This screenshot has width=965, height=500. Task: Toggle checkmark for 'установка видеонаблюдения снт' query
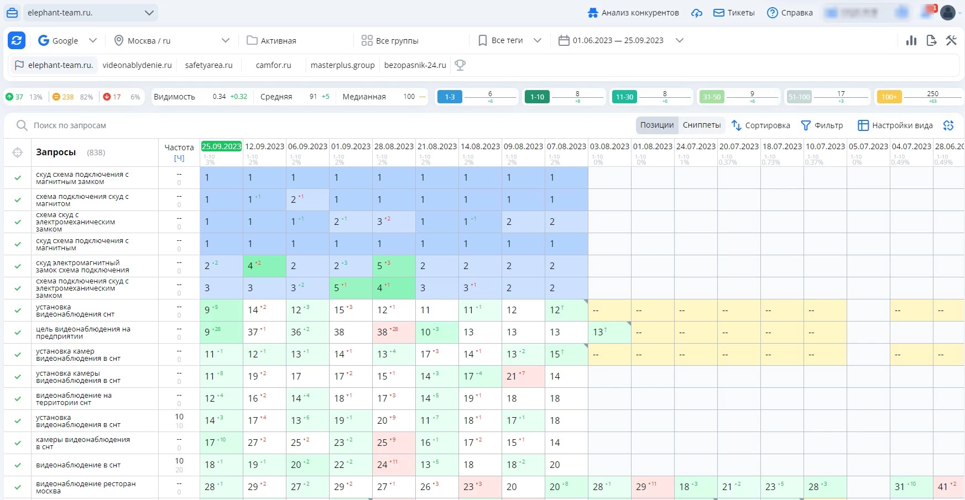click(x=18, y=310)
